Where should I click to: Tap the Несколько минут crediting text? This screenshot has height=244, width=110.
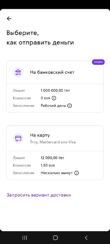57,173
